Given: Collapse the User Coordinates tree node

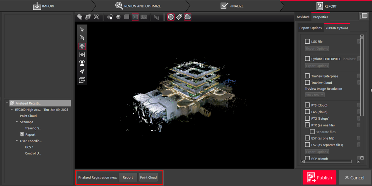Looking at the screenshot, I should [x=17, y=141].
